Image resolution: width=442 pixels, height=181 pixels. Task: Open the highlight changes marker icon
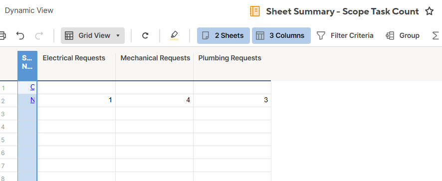click(x=174, y=35)
